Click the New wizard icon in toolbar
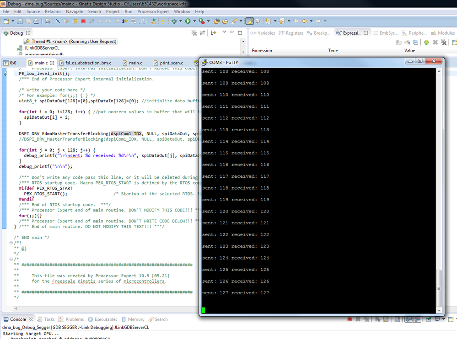The height and width of the screenshot is (339, 457). pos(6,21)
